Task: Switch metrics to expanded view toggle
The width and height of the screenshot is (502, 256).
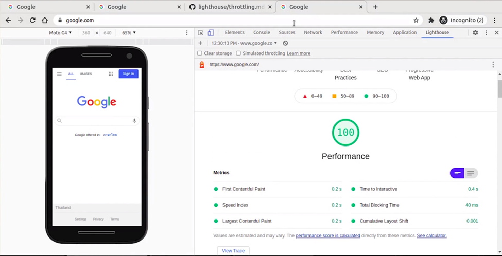Action: coord(471,173)
